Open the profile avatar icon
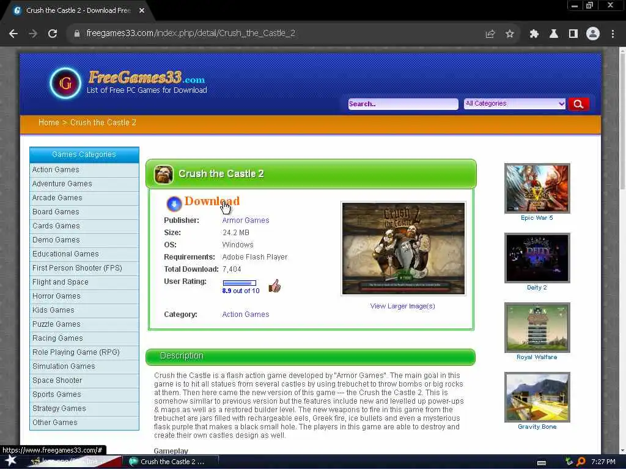626x469 pixels. click(593, 34)
